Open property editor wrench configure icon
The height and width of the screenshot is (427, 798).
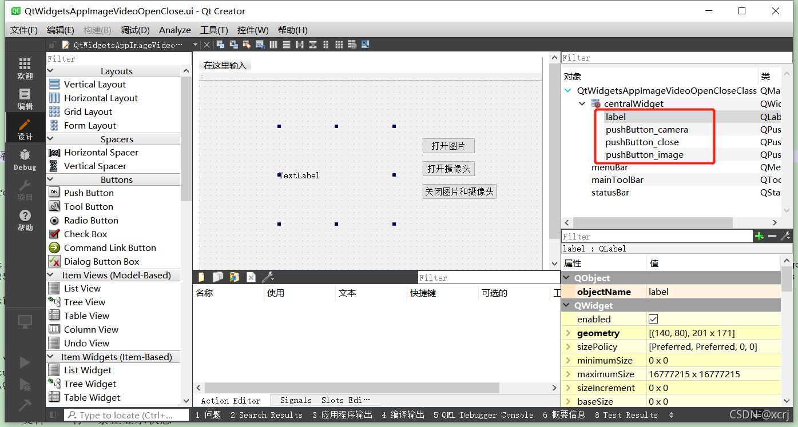(x=785, y=236)
